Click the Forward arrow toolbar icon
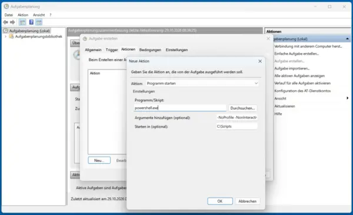 (x=12, y=22)
